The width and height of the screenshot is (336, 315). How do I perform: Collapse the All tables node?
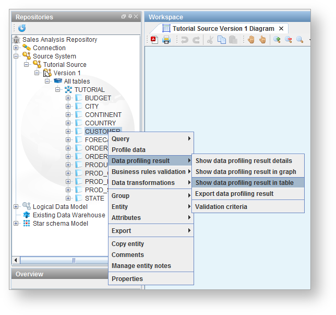(47, 81)
